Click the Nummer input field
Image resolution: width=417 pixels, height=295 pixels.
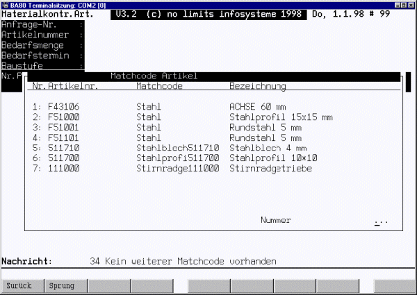tap(380, 220)
